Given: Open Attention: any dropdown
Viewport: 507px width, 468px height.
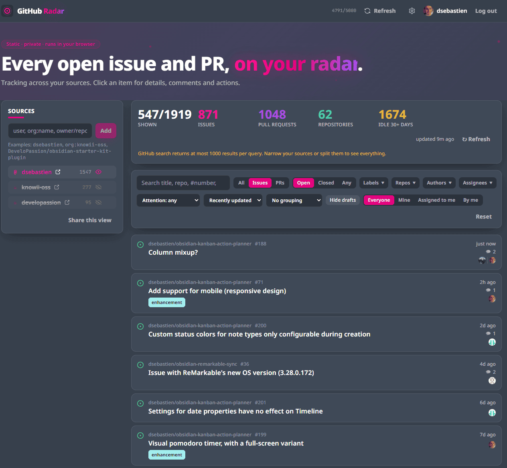Looking at the screenshot, I should [x=168, y=200].
